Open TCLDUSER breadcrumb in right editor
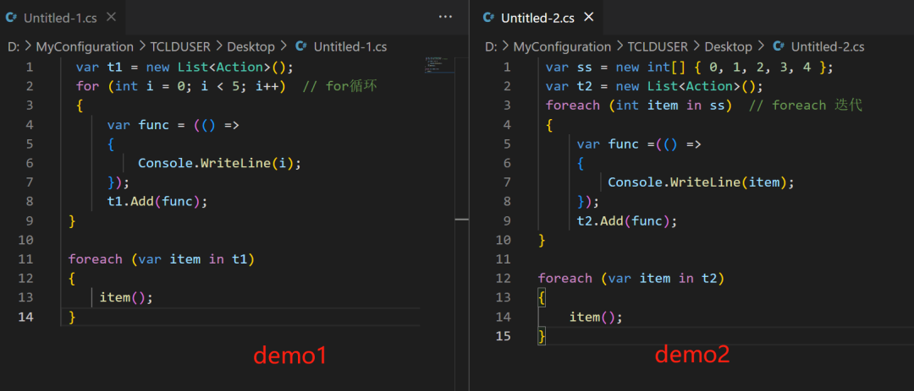Screen dimensions: 914x391 point(658,46)
